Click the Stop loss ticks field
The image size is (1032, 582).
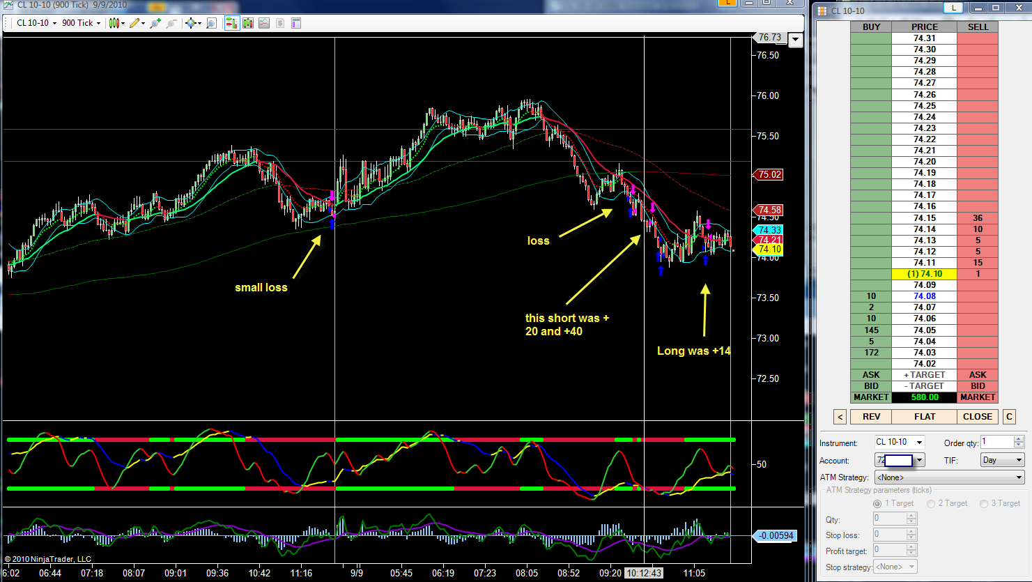(x=890, y=535)
